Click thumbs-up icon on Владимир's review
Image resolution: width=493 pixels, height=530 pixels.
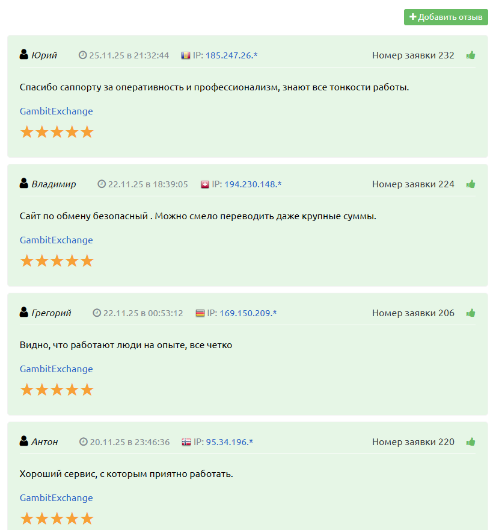[x=470, y=184]
